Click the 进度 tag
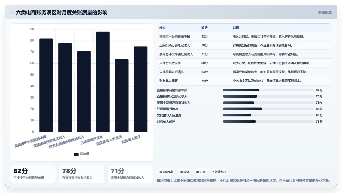 point(201,172)
